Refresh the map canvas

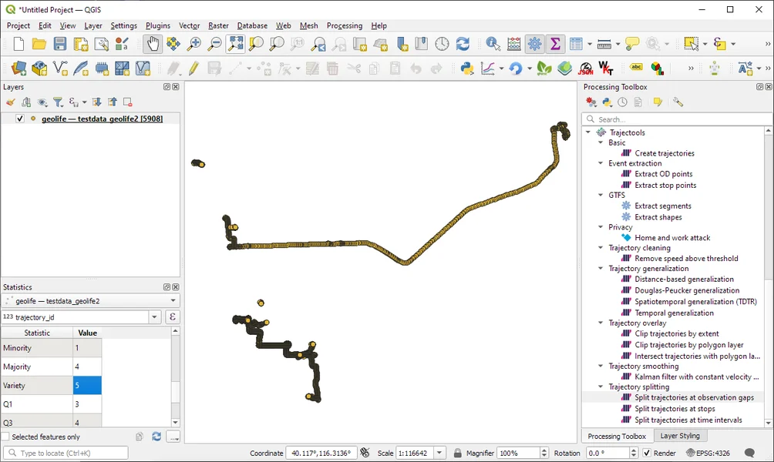pos(463,44)
